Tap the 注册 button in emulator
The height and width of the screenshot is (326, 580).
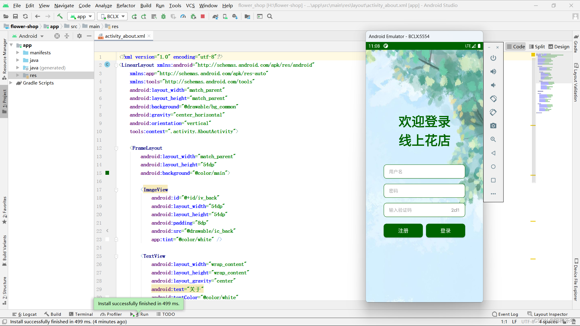click(x=403, y=231)
